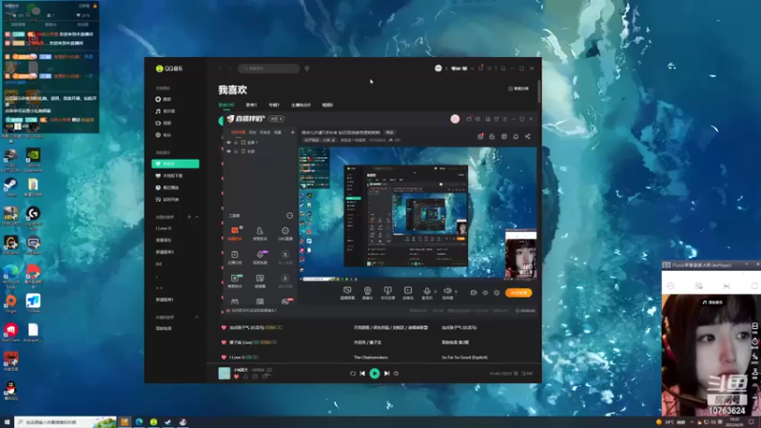Viewport: 761px width, 428px height.
Task: Show lyrics icon in player bar
Action: pyautogui.click(x=516, y=373)
